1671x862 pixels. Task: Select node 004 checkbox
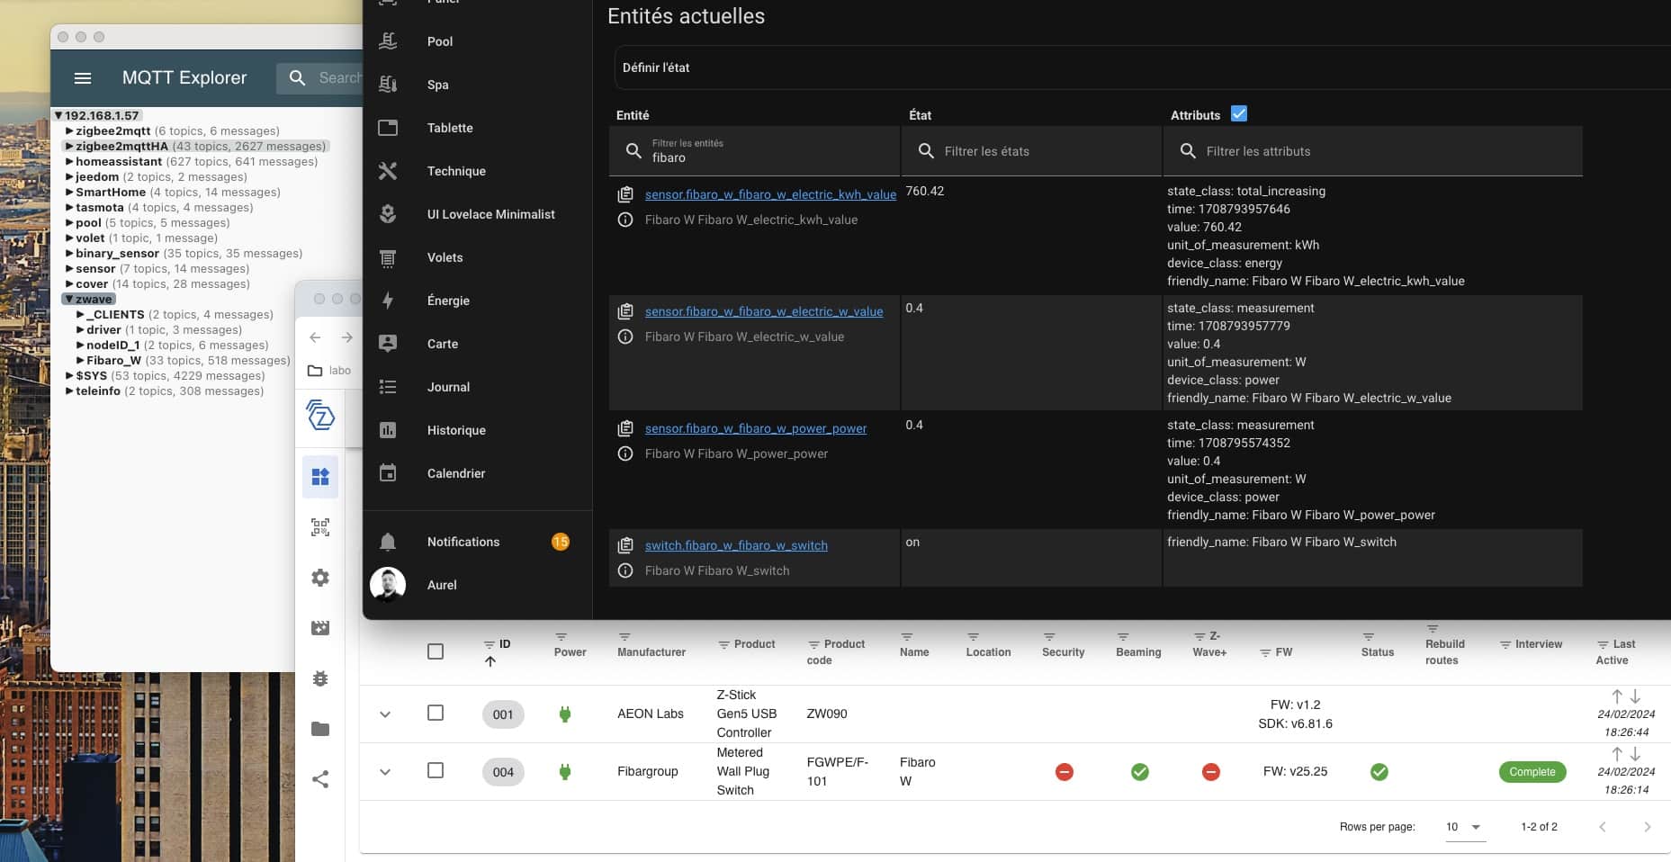coord(436,770)
